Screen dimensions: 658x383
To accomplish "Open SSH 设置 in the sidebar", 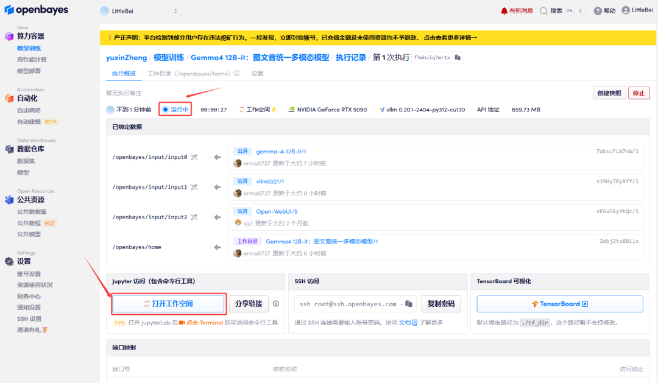I will click(x=29, y=319).
